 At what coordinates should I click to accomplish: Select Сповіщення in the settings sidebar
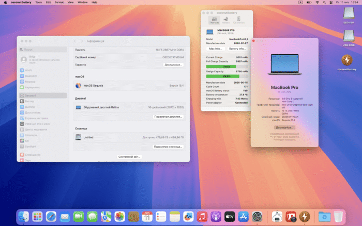pos(43,155)
